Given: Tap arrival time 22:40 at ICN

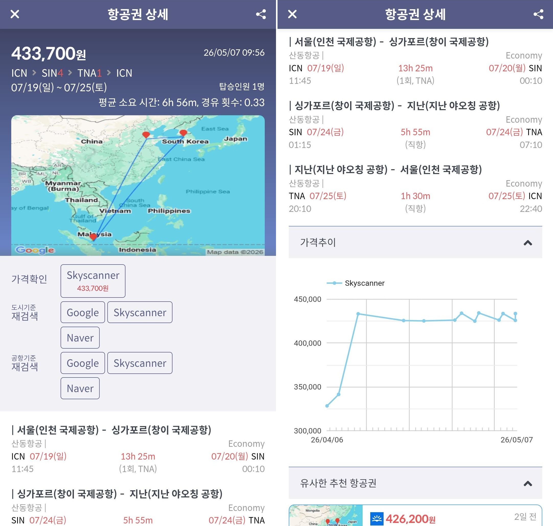Looking at the screenshot, I should [x=531, y=209].
